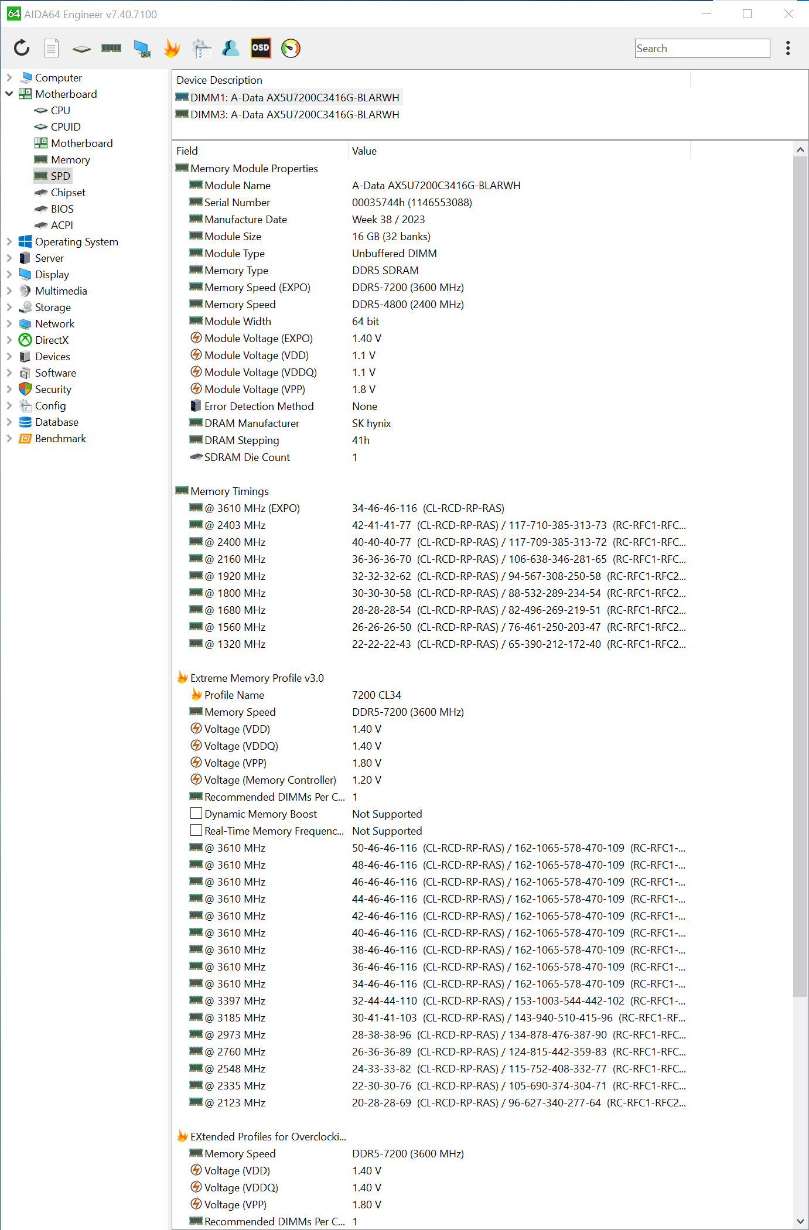Expand the Computer tree node

[x=9, y=77]
